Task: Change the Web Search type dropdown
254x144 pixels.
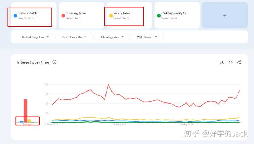Action: click(147, 37)
